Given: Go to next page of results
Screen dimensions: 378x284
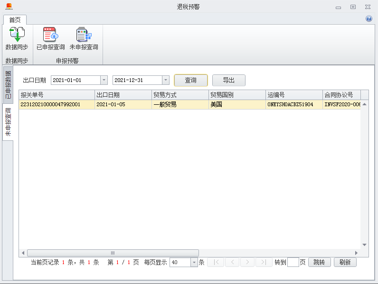Looking at the screenshot, I should [x=247, y=262].
